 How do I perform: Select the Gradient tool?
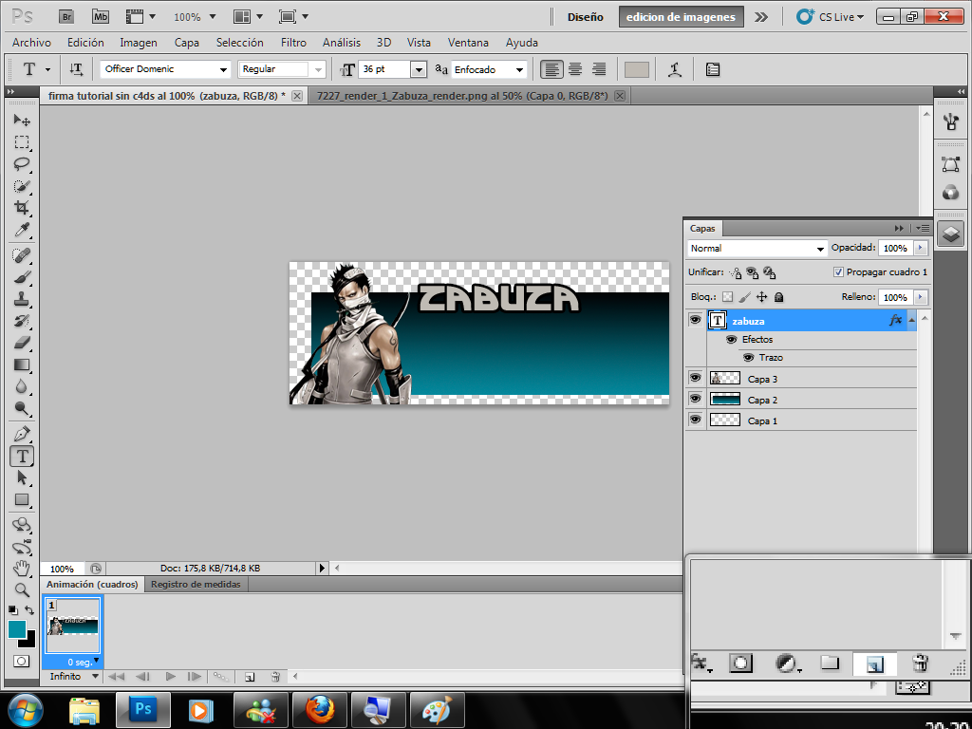(x=22, y=364)
